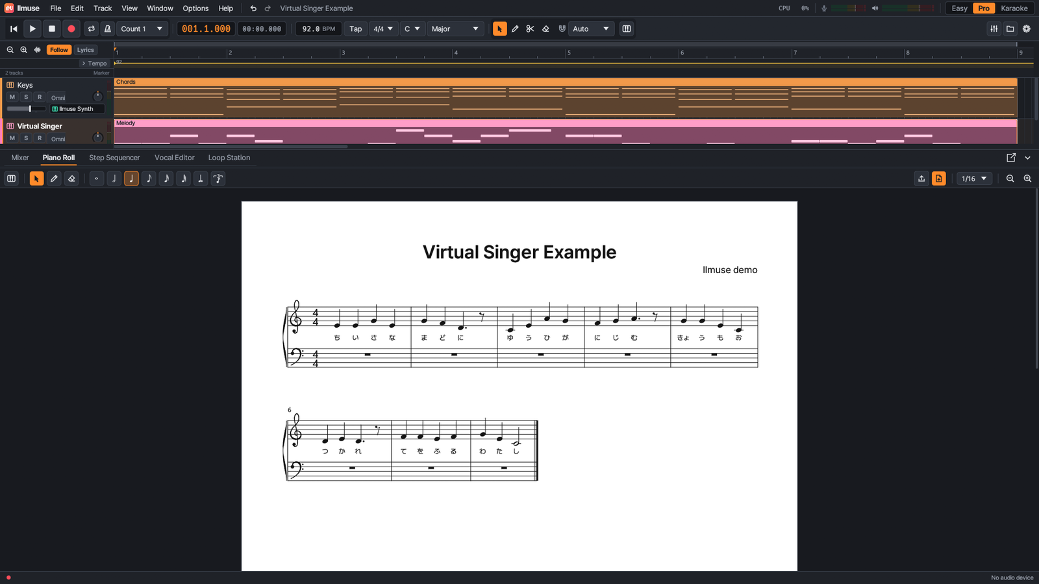This screenshot has width=1039, height=584.
Task: Select the piano roll pencil tool
Action: [x=54, y=178]
